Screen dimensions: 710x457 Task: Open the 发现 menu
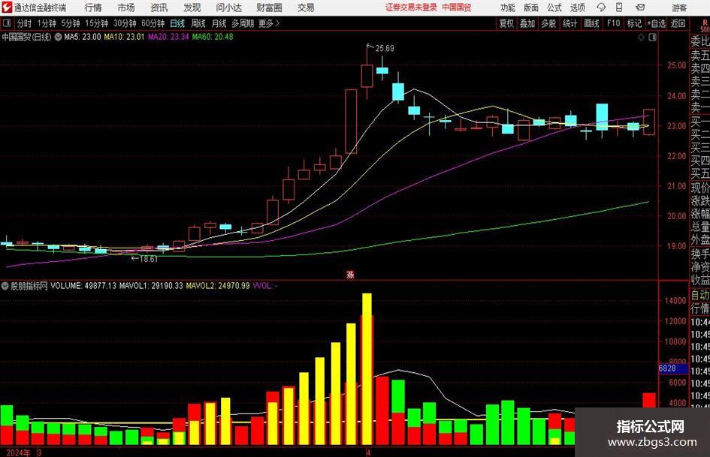pos(192,8)
